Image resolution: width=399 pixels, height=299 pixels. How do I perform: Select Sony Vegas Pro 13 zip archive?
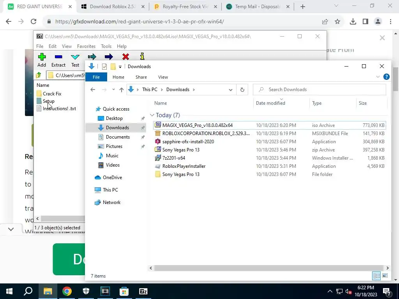click(x=270, y=150)
